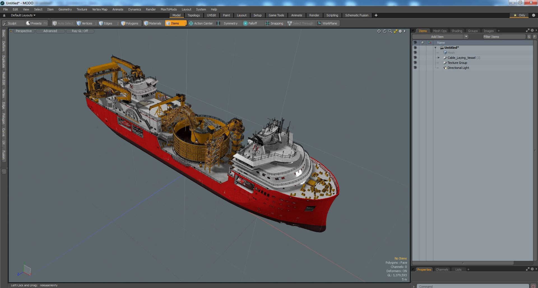Switch to the UVEdit layout tab
Image resolution: width=538 pixels, height=288 pixels.
click(211, 15)
